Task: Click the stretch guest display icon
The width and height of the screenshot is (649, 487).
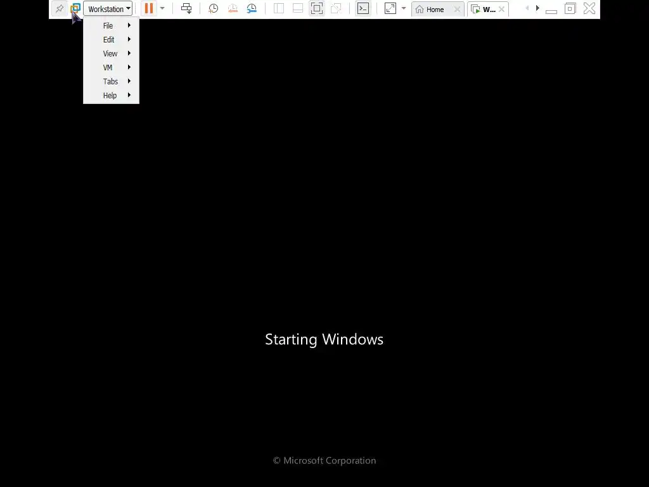Action: 390,8
